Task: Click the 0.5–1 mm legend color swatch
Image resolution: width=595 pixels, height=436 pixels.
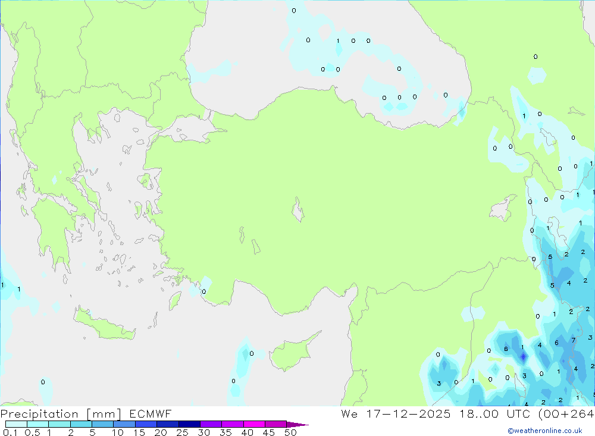Action: pyautogui.click(x=37, y=424)
